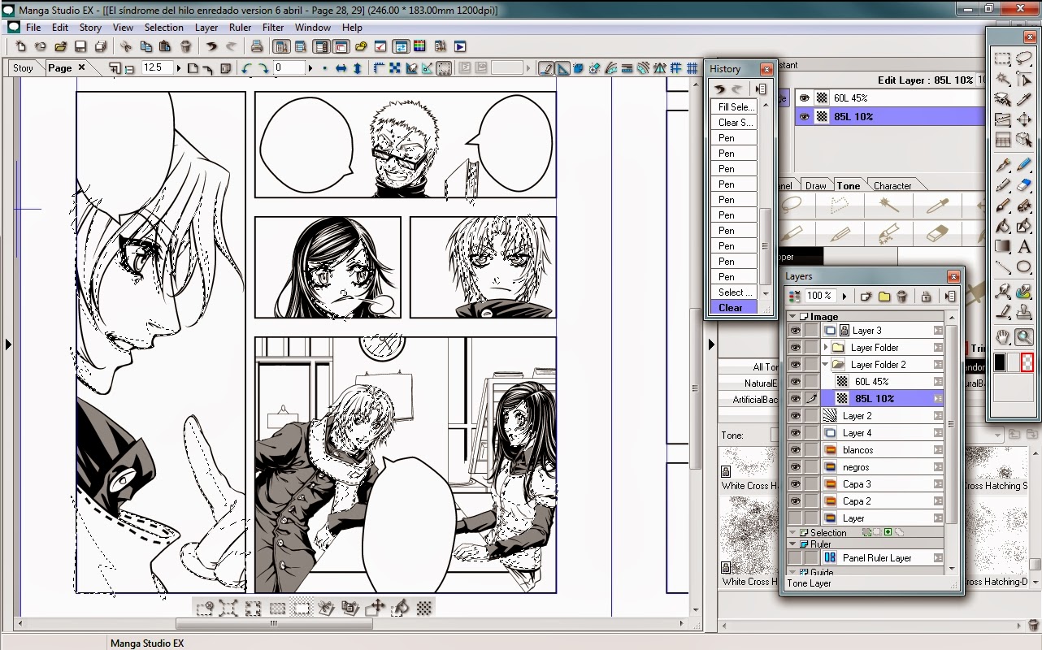Image resolution: width=1042 pixels, height=650 pixels.
Task: Select the Eyedropper tool in the toolbox
Action: pyautogui.click(x=1024, y=98)
